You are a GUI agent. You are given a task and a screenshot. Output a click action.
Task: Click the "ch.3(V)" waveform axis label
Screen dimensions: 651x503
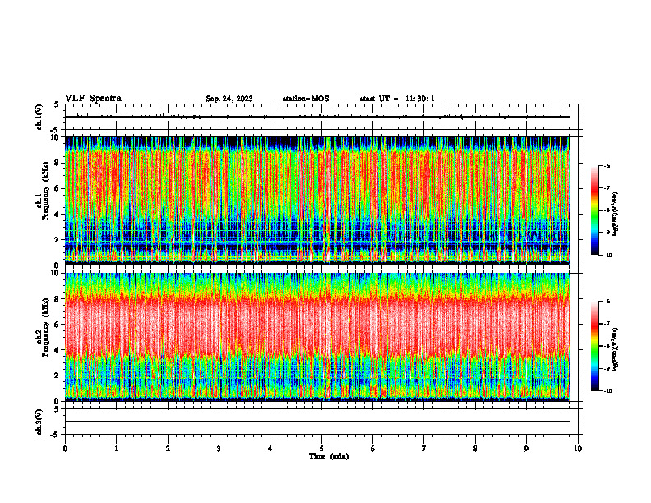coord(39,422)
